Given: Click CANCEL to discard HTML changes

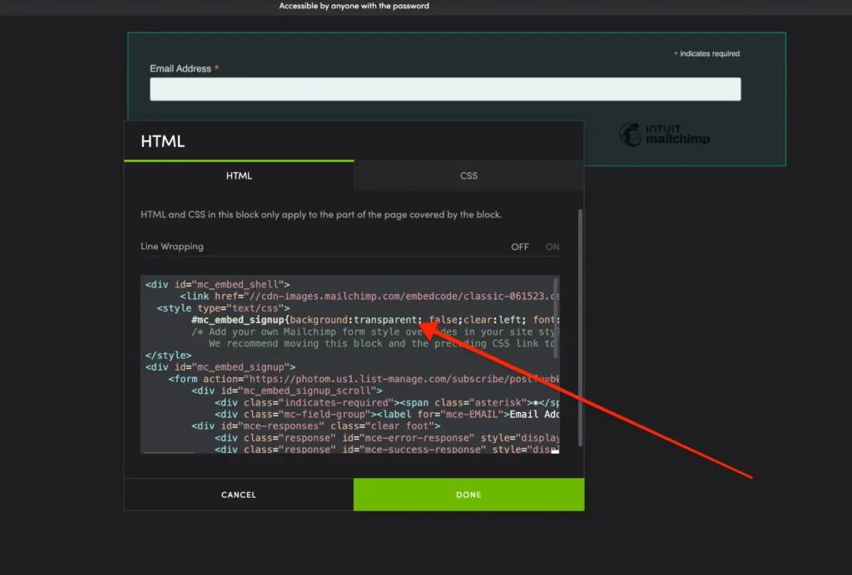Looking at the screenshot, I should (238, 494).
